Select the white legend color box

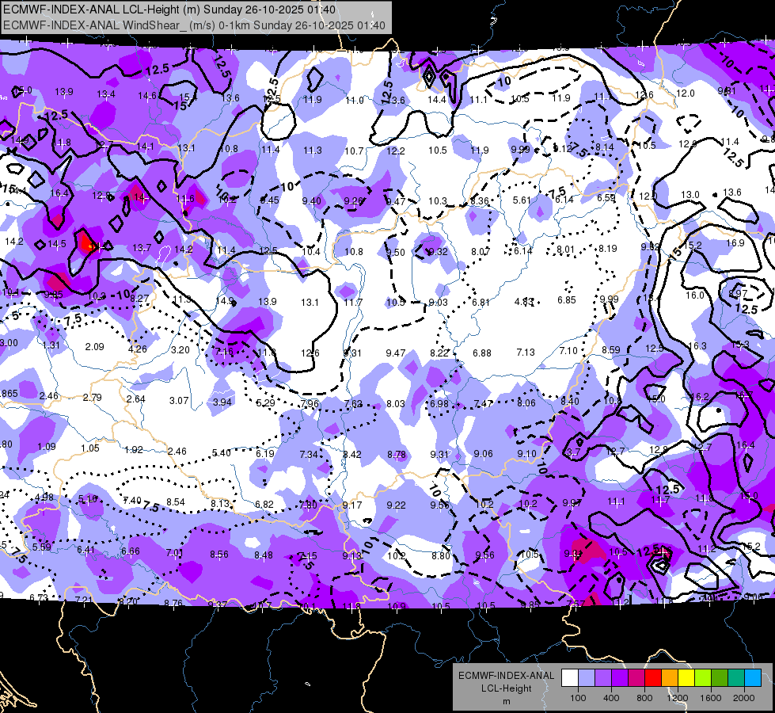[570, 677]
